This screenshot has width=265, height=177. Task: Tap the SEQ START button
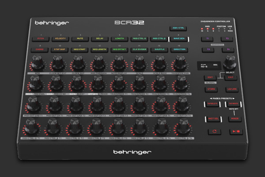tap(79, 50)
